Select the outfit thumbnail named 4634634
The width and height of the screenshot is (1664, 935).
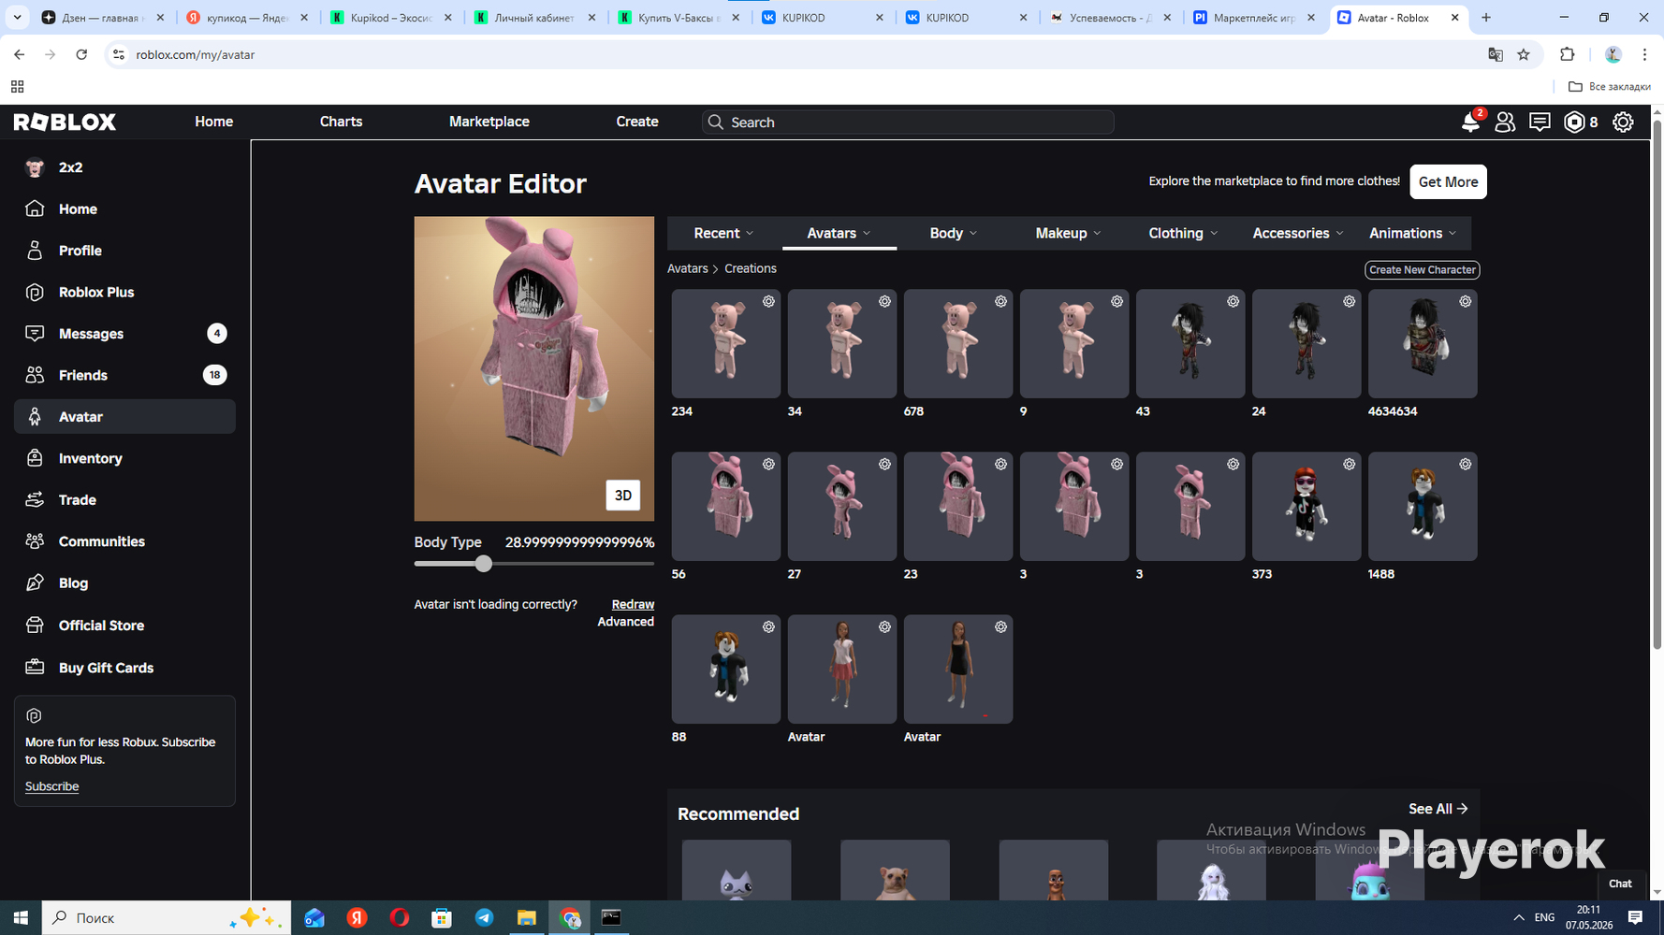coord(1423,344)
